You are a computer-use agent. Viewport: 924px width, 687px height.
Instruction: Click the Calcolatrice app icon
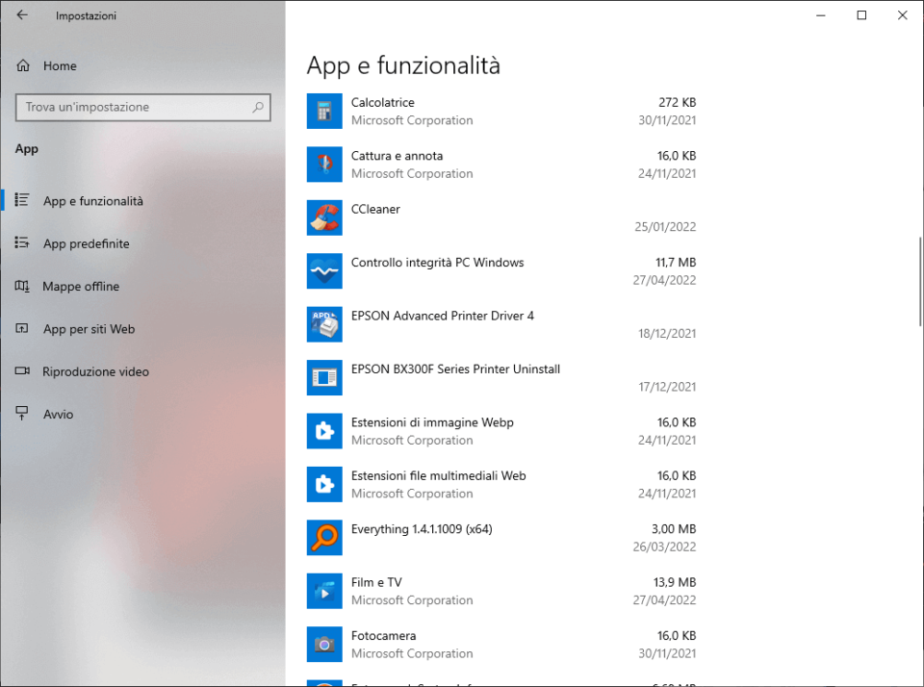coord(324,111)
